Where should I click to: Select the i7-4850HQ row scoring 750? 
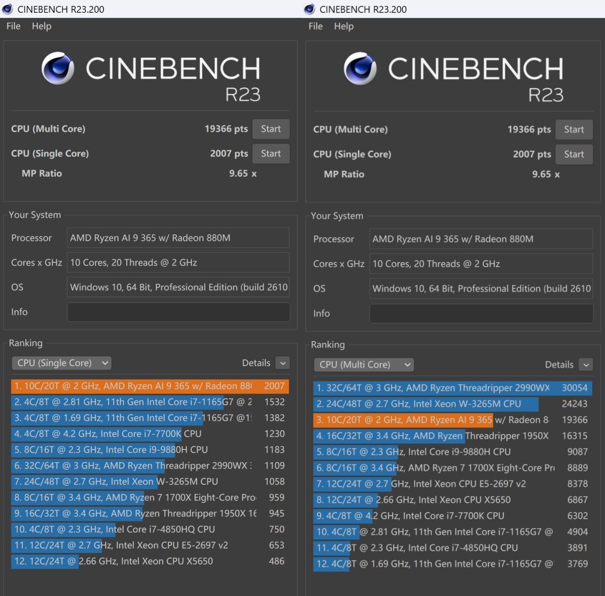pos(150,529)
